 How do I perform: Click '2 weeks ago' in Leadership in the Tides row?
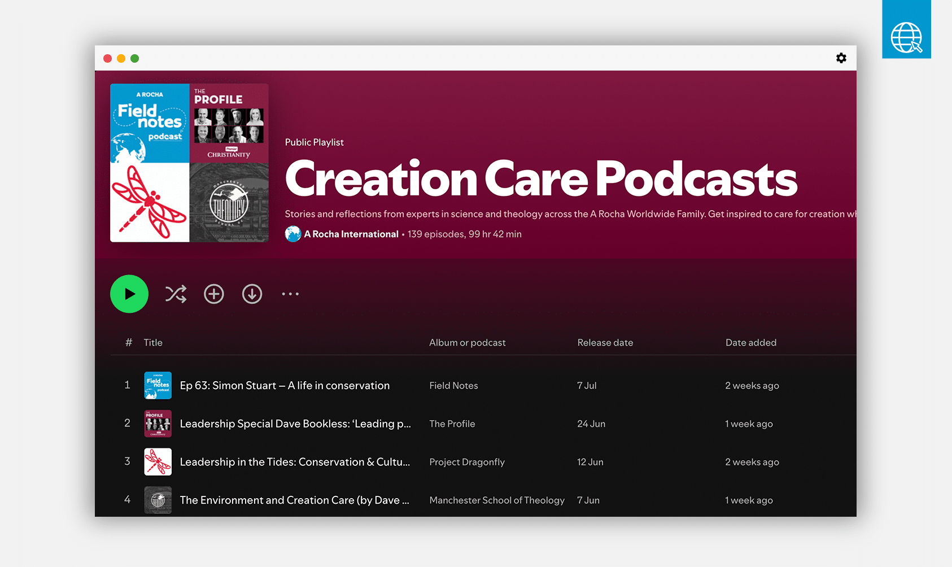pos(752,462)
